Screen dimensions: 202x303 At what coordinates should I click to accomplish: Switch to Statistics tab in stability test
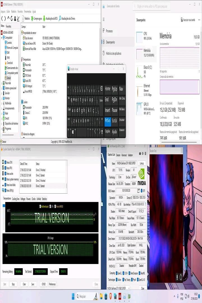click(x=44, y=199)
